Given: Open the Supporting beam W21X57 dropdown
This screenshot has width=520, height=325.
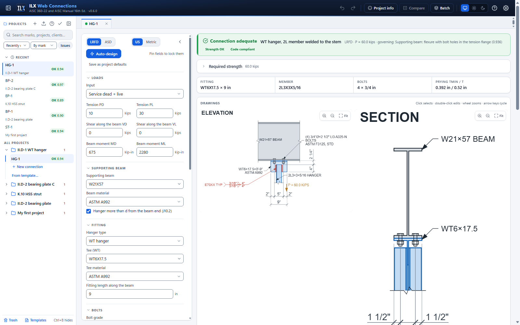Looking at the screenshot, I should (135, 184).
